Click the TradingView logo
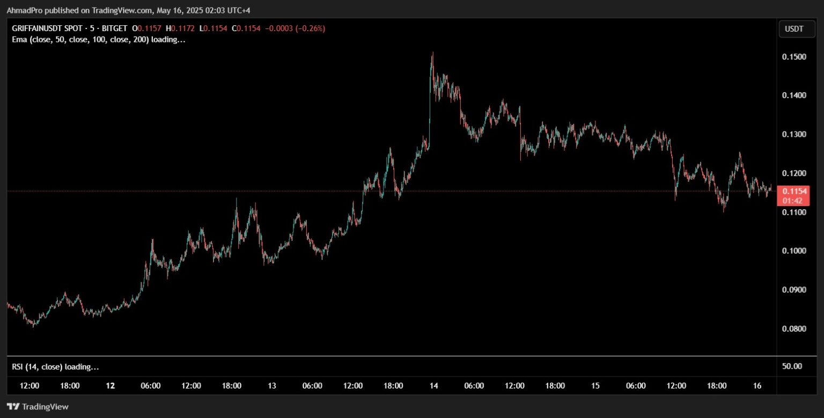The width and height of the screenshot is (824, 418). click(x=38, y=407)
